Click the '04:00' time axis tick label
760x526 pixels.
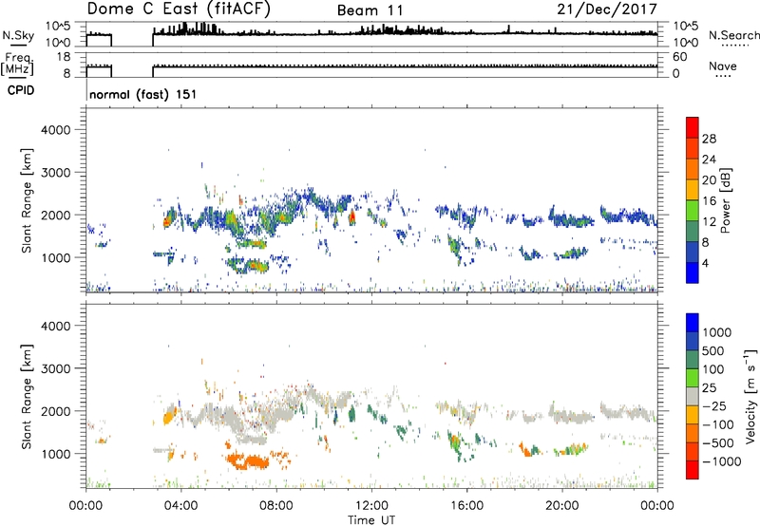(181, 506)
